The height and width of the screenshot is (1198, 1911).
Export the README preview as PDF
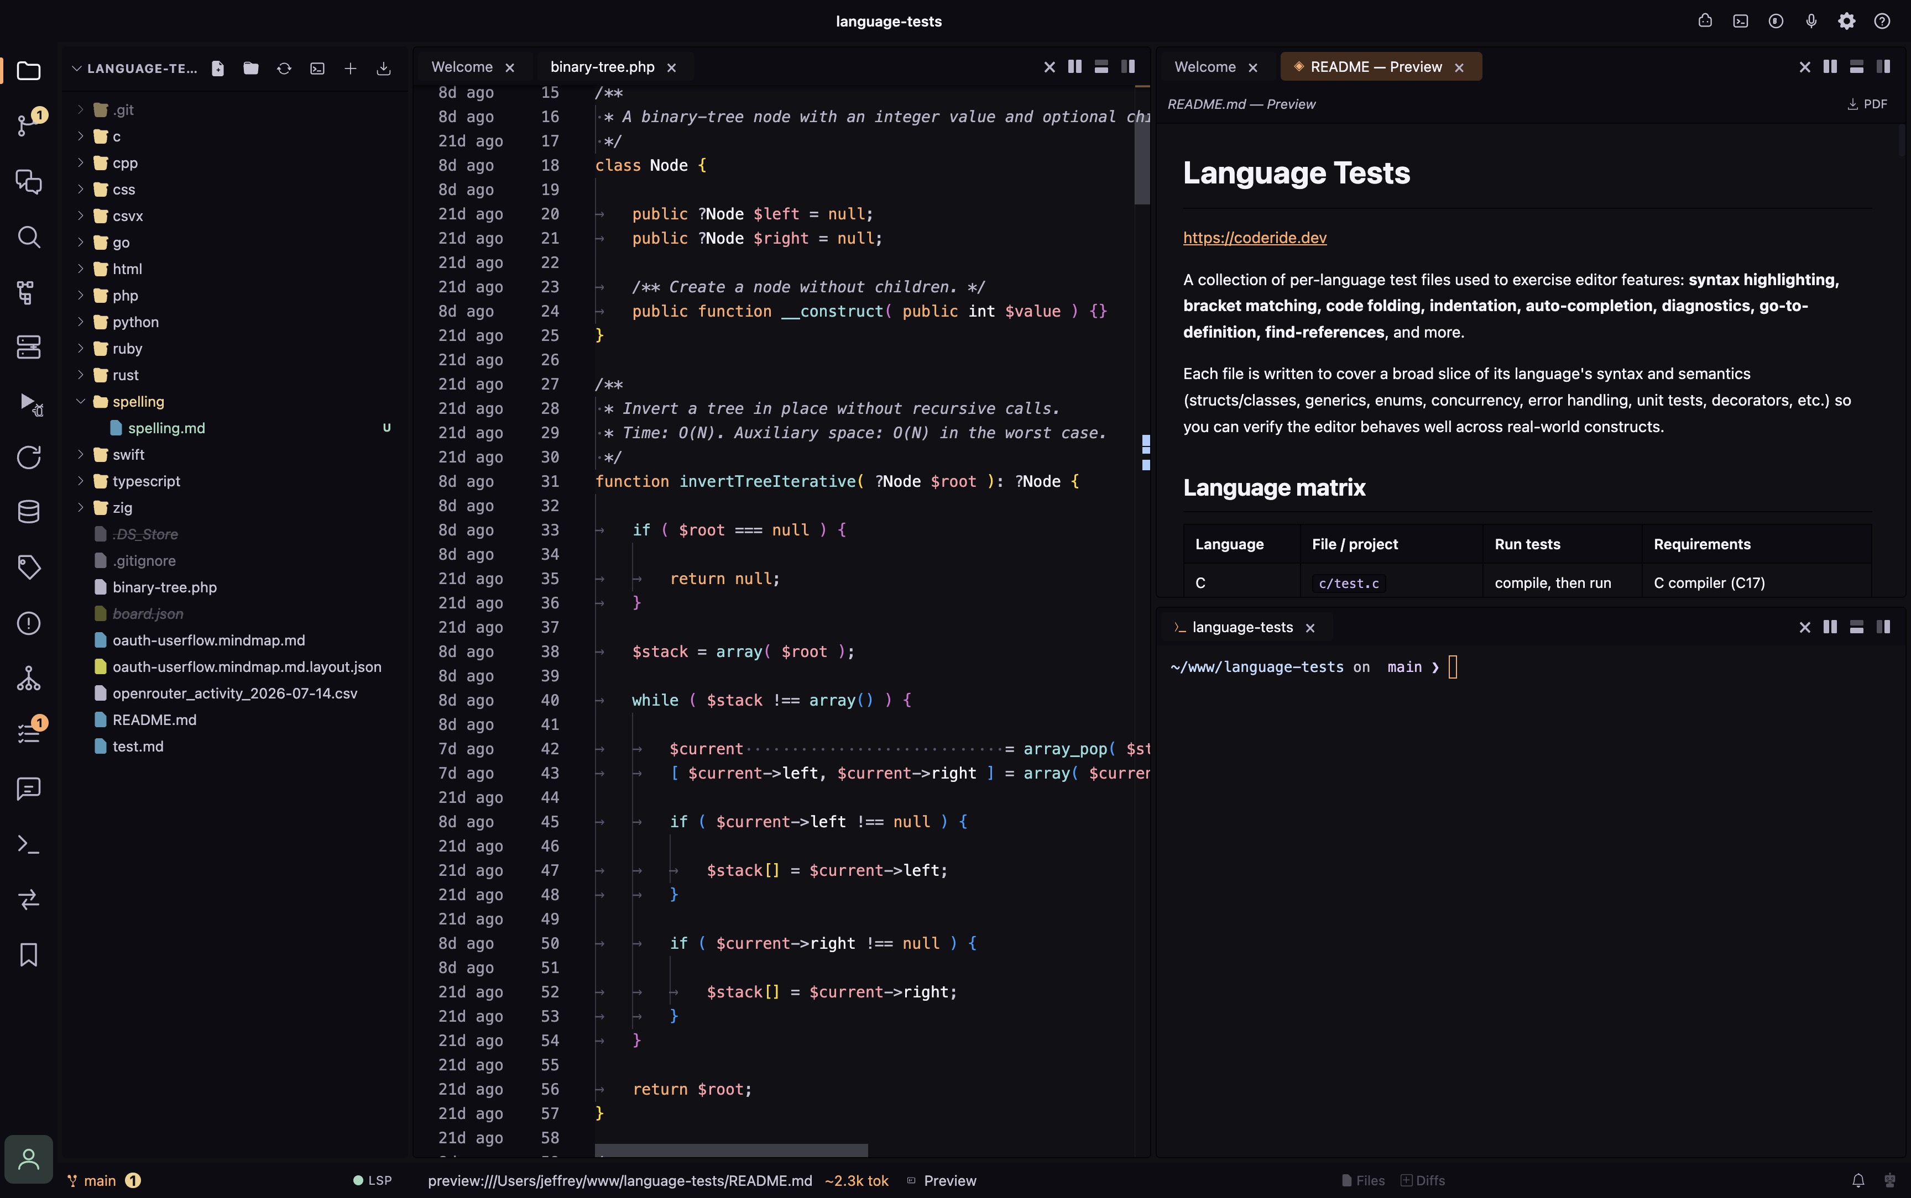[1867, 104]
